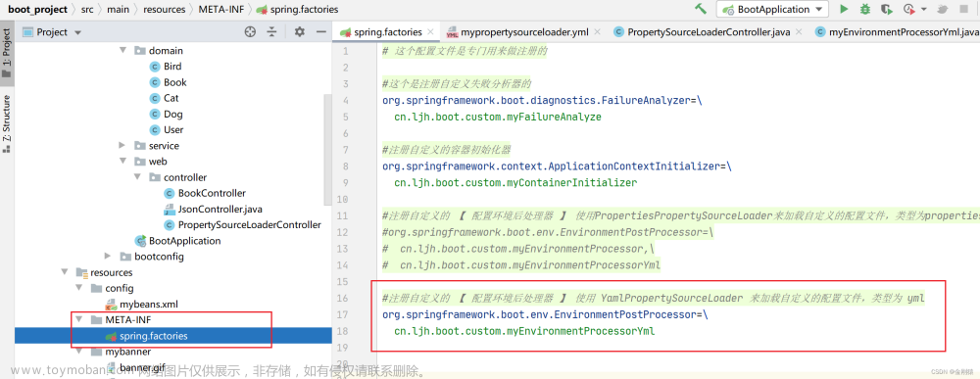Screen dimensions: 980x379
Task: Hide the Project panel with the minus icon
Action: [321, 32]
